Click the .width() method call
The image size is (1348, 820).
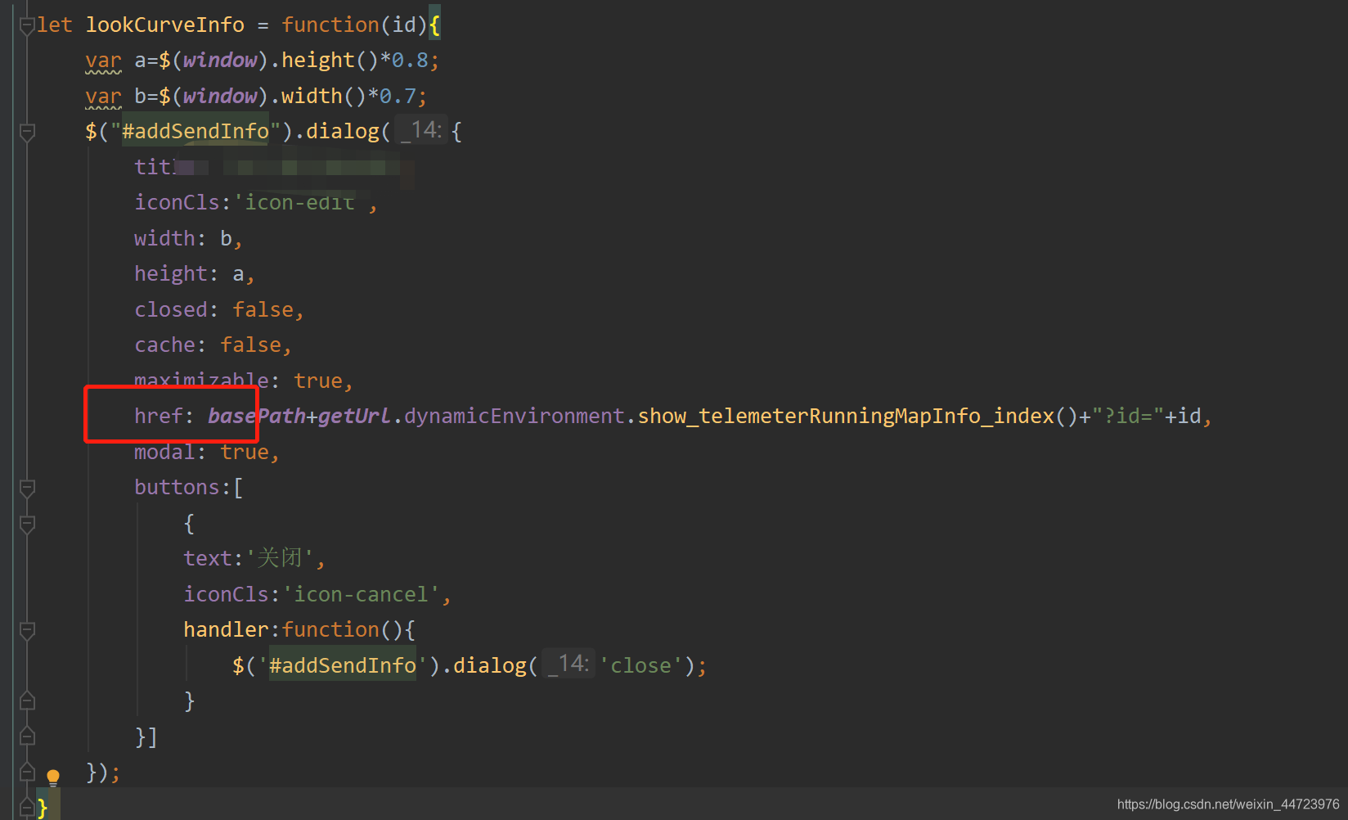318,97
